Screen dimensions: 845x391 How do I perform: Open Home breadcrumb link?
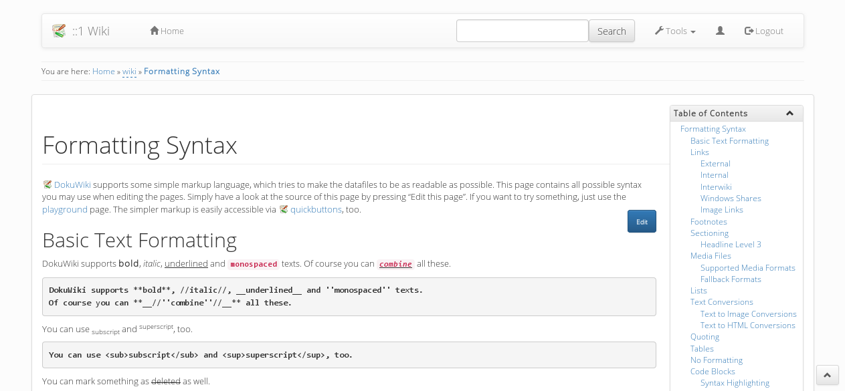tap(104, 72)
